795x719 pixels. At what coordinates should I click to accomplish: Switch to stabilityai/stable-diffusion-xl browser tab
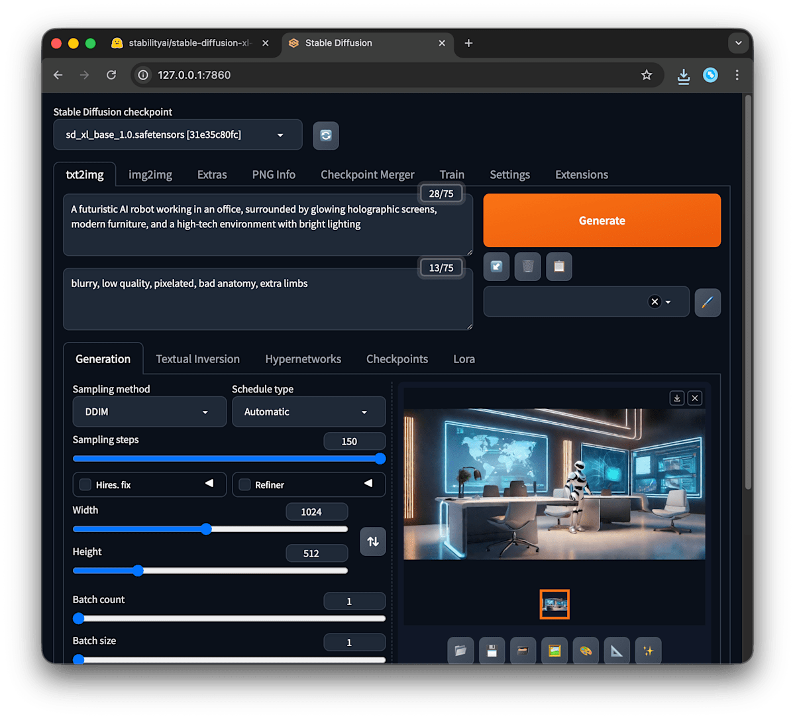pyautogui.click(x=189, y=43)
